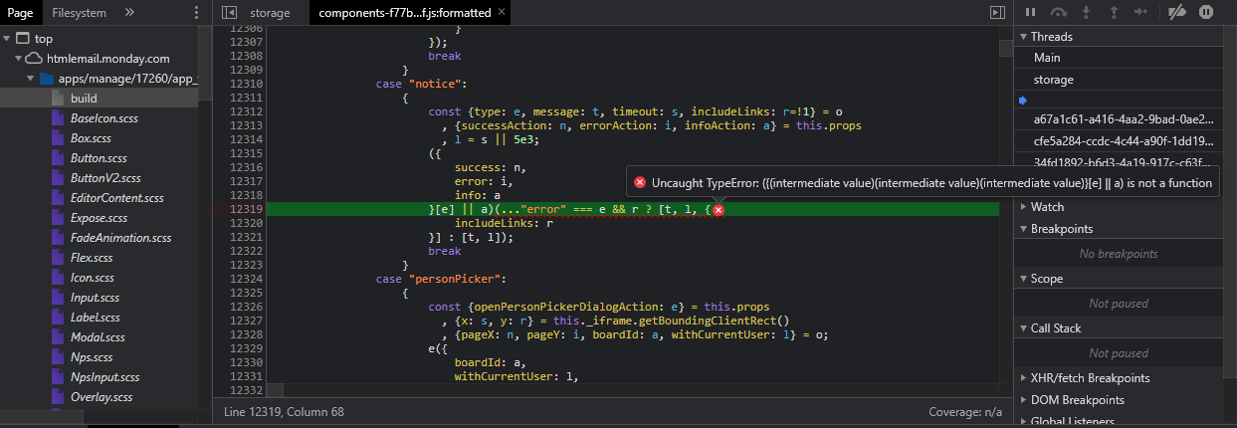The height and width of the screenshot is (428, 1237).
Task: Click purple file icon next to Modal.scss
Action: [x=58, y=337]
